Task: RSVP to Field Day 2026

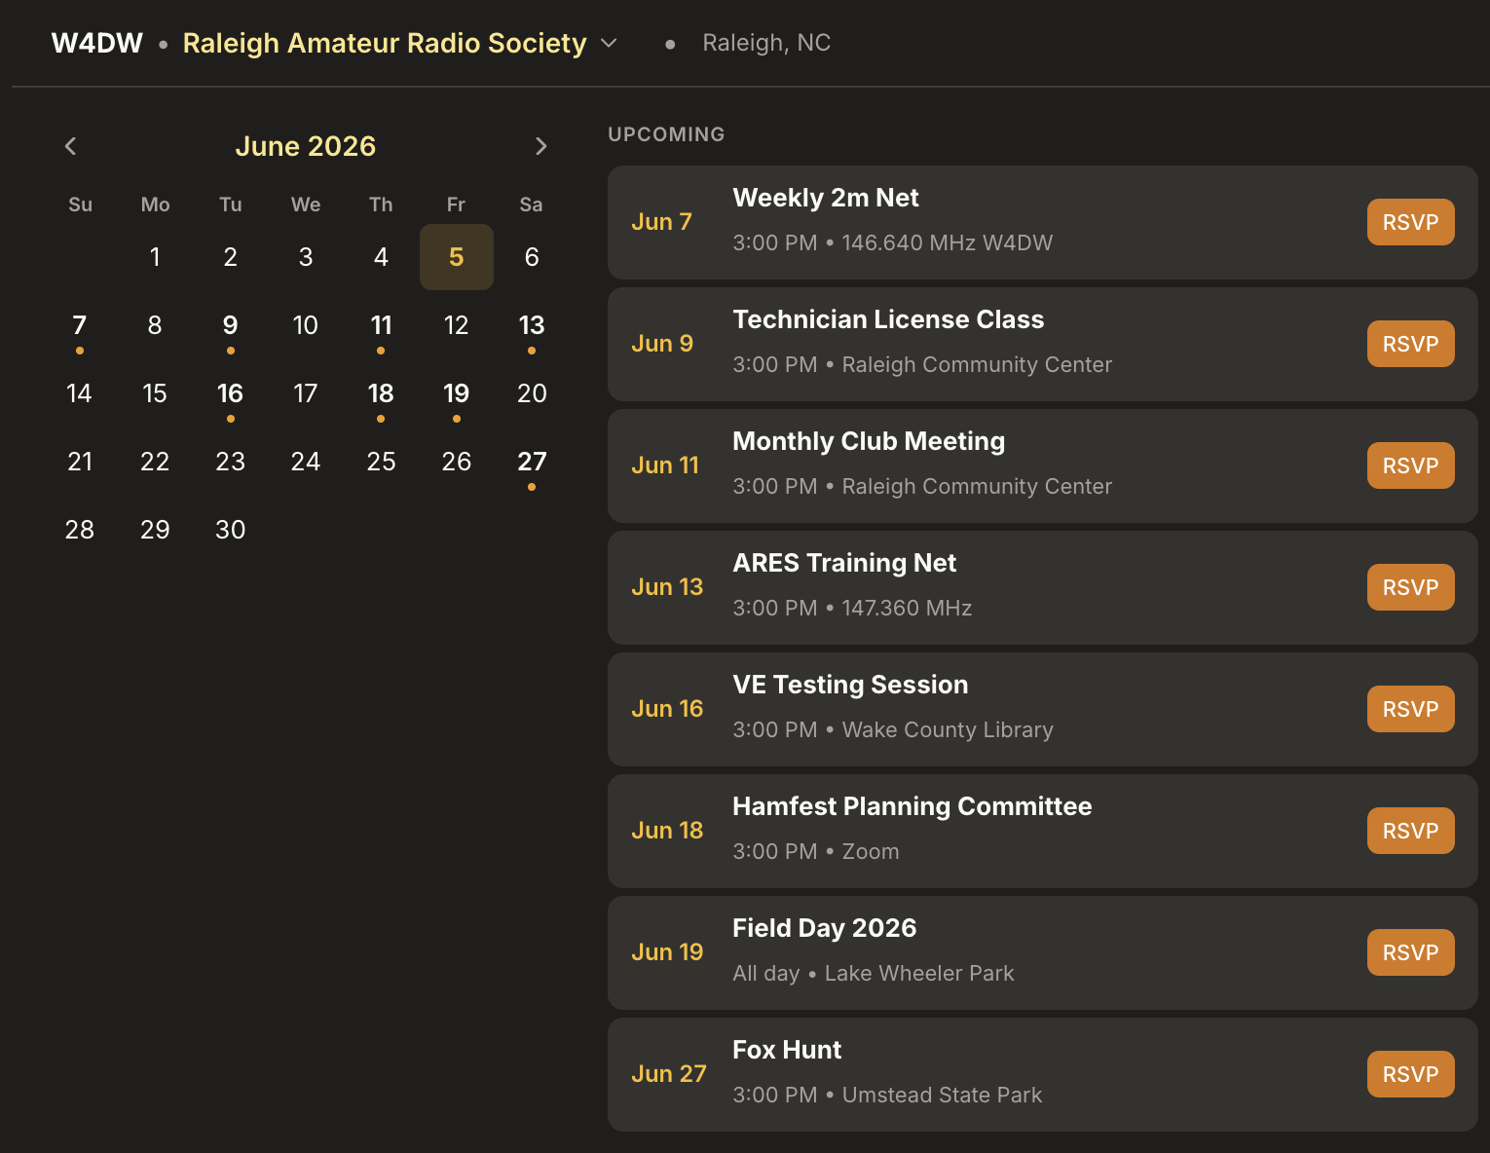Action: coord(1410,952)
